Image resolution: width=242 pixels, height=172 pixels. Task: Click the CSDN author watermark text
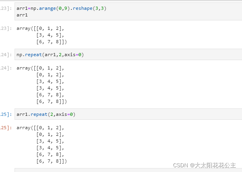(205, 165)
